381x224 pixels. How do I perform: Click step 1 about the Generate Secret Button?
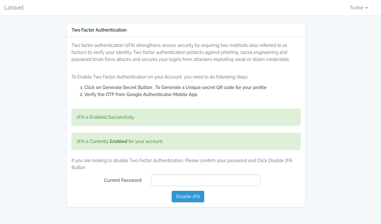(175, 87)
